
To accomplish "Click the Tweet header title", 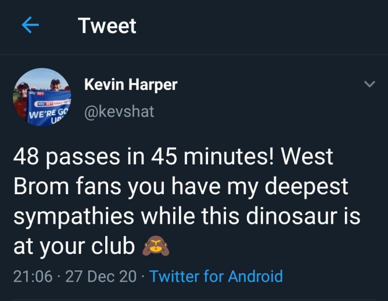I will [x=107, y=26].
